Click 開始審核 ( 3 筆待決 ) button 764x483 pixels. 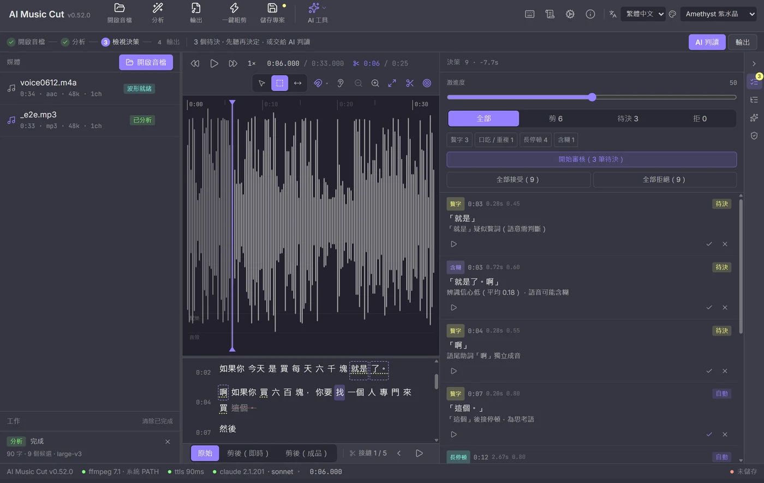592,159
